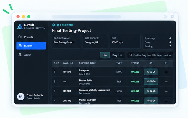Viewport: 188px width, 118px height.
Task: Click the PA user avatar
Action: [x=21, y=97]
